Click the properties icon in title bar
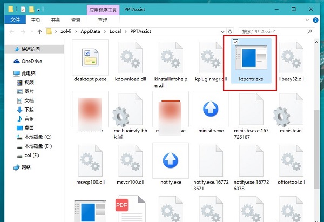 coord(23,9)
